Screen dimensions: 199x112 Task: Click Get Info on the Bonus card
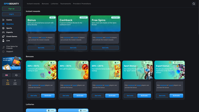[41, 48]
